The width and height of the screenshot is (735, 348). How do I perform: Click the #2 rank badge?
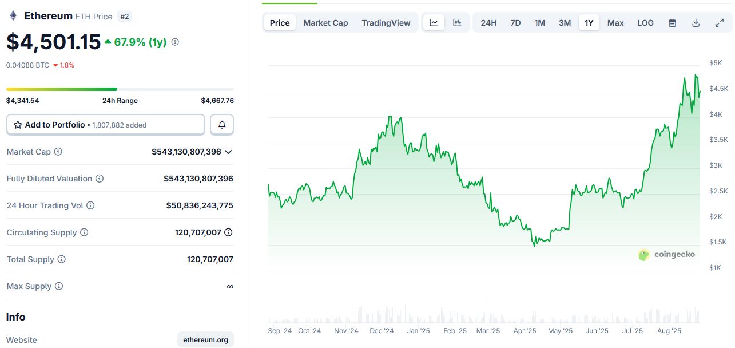[x=125, y=17]
